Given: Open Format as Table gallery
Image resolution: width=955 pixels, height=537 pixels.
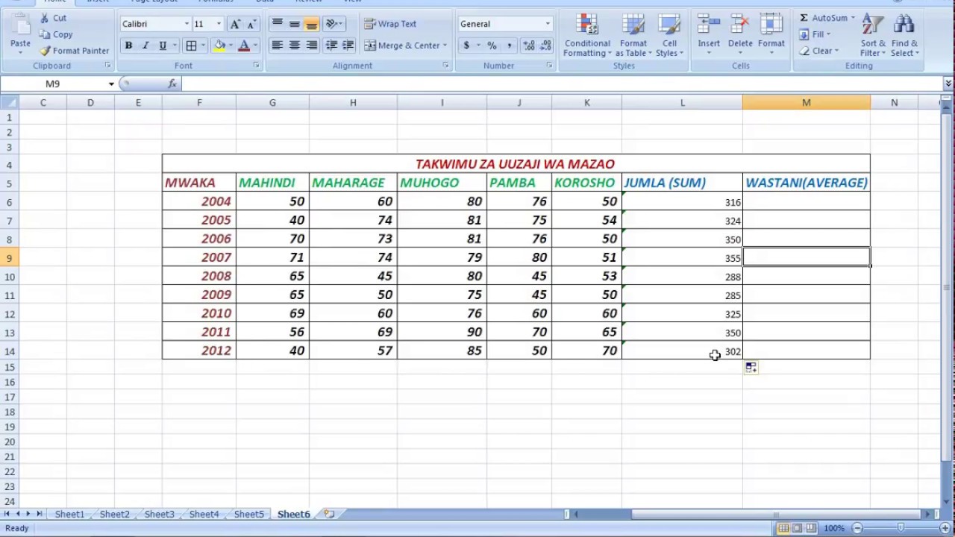Looking at the screenshot, I should tap(633, 35).
